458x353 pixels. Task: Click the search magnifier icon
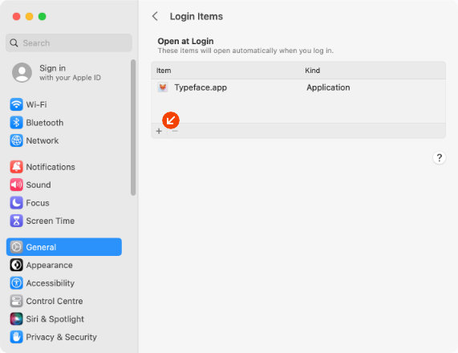pos(14,43)
